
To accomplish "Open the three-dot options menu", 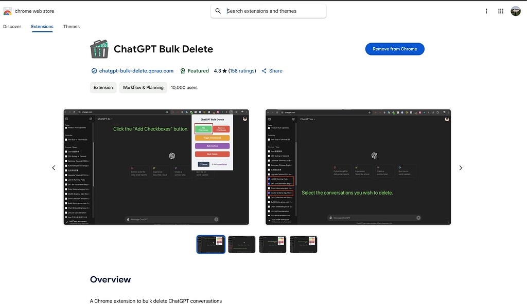I will [x=486, y=10].
